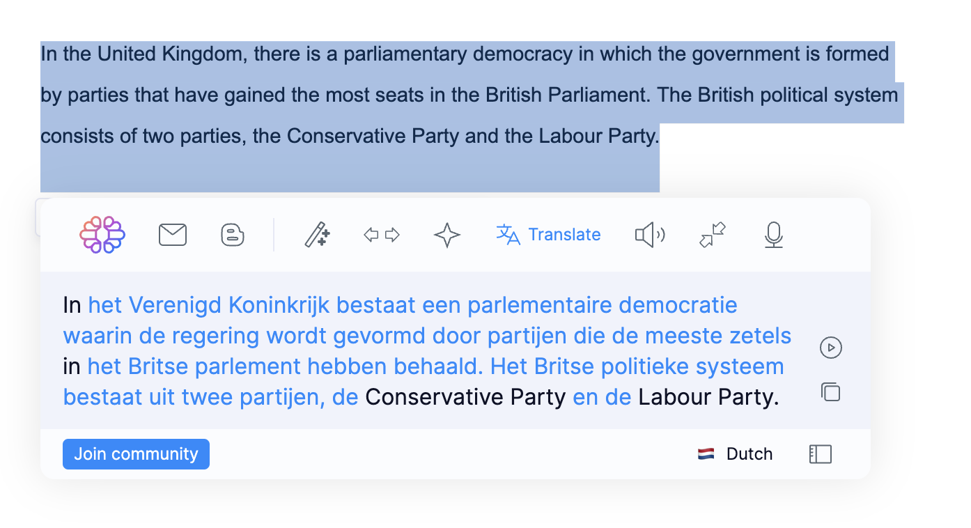971x528 pixels.
Task: Click the shrink arrows summarize icon
Action: 712,235
